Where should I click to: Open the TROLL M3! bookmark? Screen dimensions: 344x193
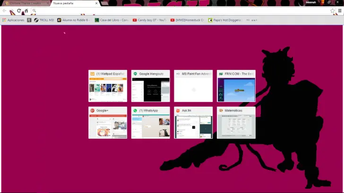coord(45,20)
